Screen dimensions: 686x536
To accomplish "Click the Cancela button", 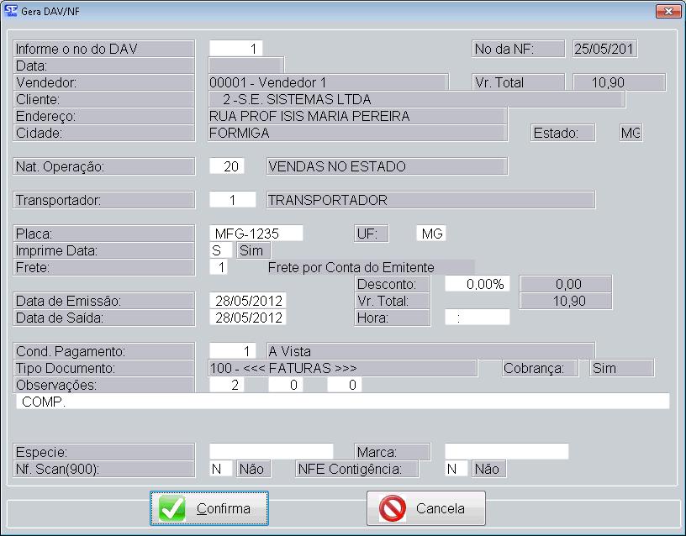I will tap(426, 508).
